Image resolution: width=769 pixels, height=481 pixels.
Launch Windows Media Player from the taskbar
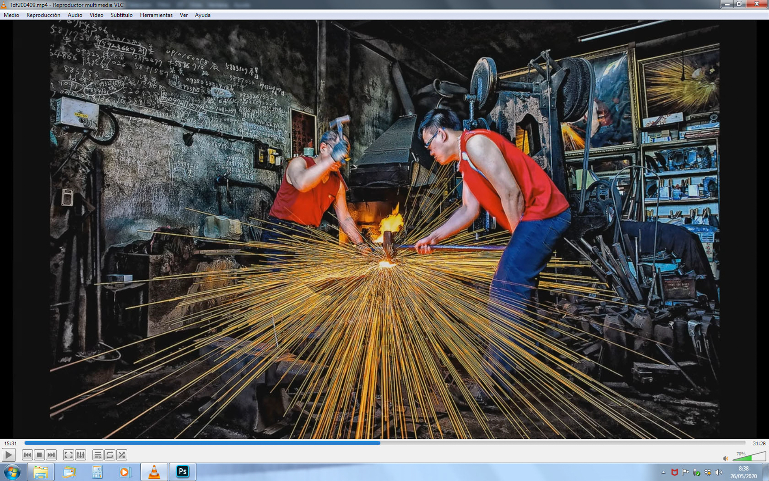coord(125,472)
